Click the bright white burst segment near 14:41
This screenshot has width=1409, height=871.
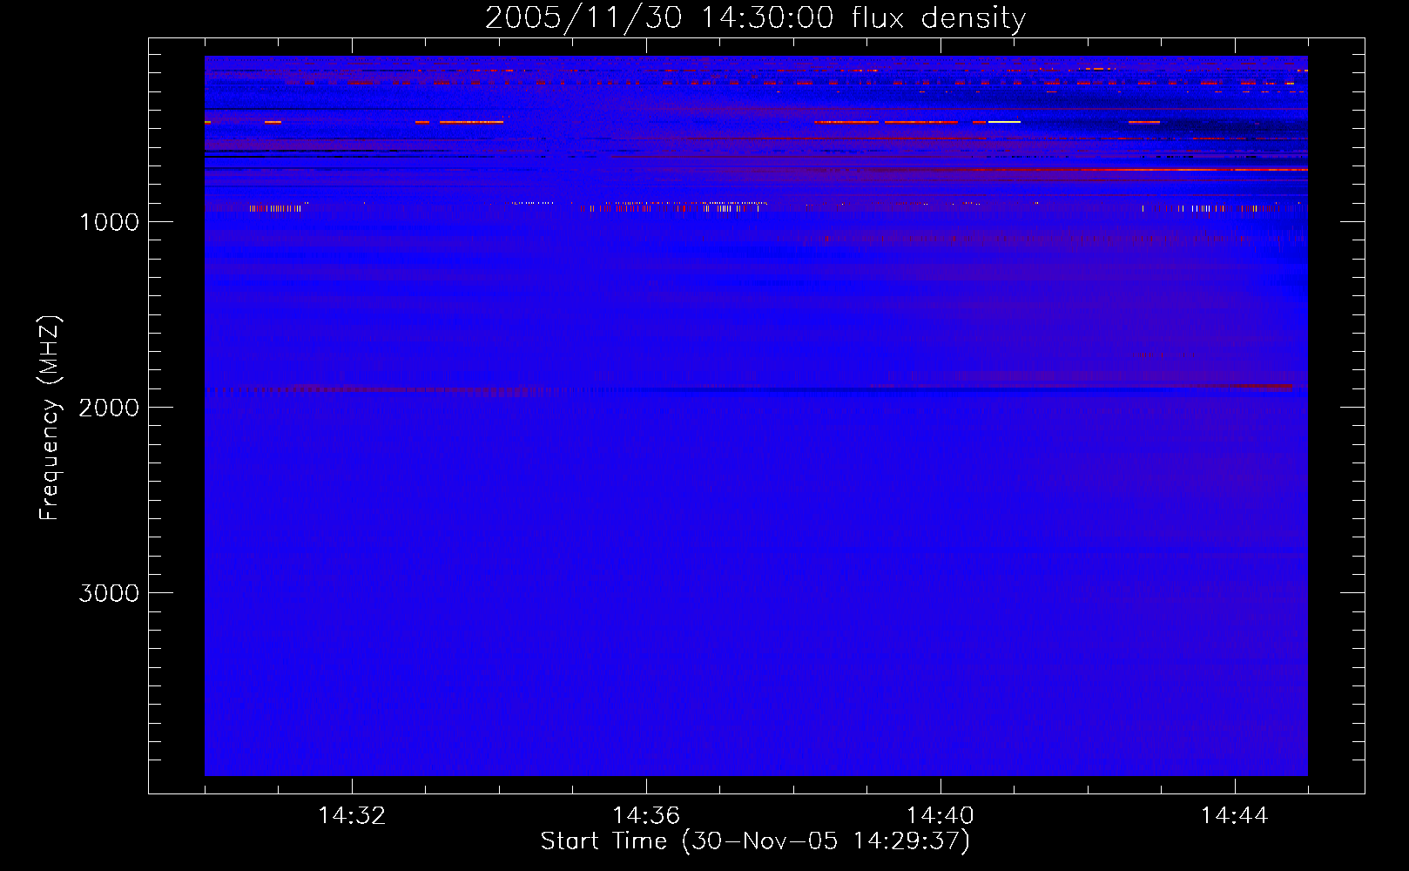pyautogui.click(x=1004, y=122)
